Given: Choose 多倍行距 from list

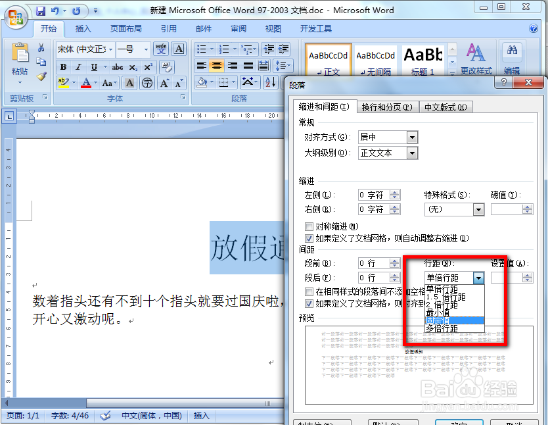Looking at the screenshot, I should tap(455, 328).
